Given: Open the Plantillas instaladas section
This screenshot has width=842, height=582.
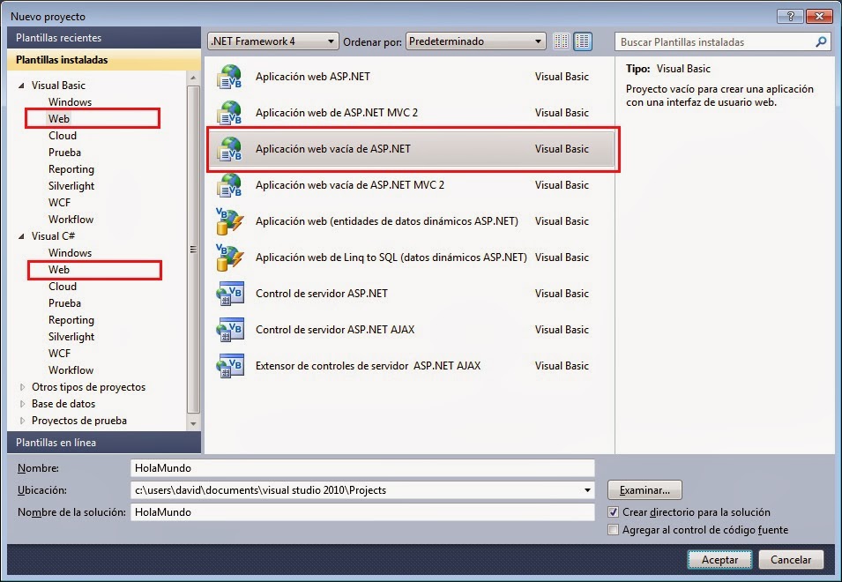Looking at the screenshot, I should (104, 60).
